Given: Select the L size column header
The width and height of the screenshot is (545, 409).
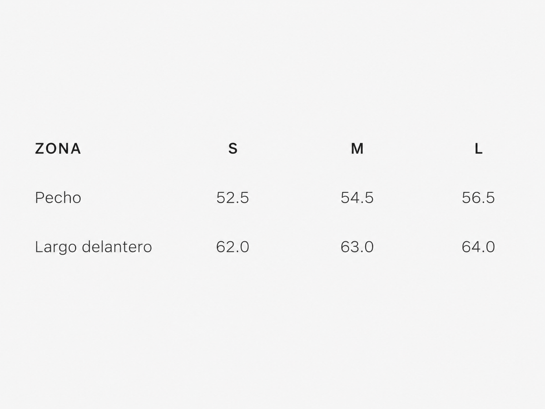Looking at the screenshot, I should [478, 149].
